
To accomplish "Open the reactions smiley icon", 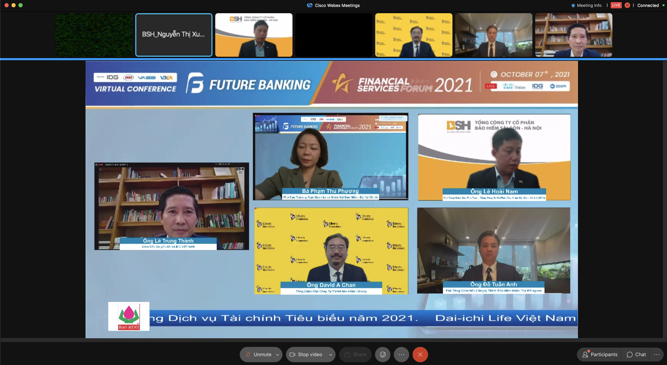I will 383,355.
